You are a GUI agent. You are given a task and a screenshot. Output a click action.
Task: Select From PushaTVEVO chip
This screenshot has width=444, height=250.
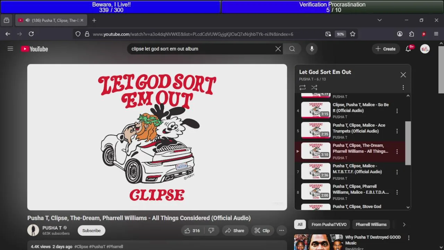pyautogui.click(x=329, y=225)
